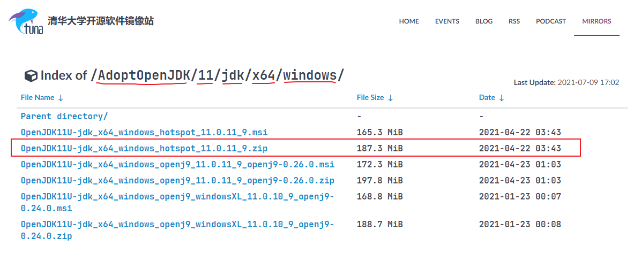Click jdk in the path heading
This screenshot has width=641, height=262.
click(x=232, y=75)
